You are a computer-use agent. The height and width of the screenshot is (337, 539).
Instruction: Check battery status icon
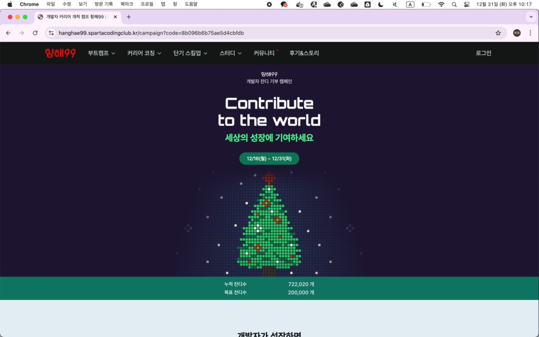[426, 5]
